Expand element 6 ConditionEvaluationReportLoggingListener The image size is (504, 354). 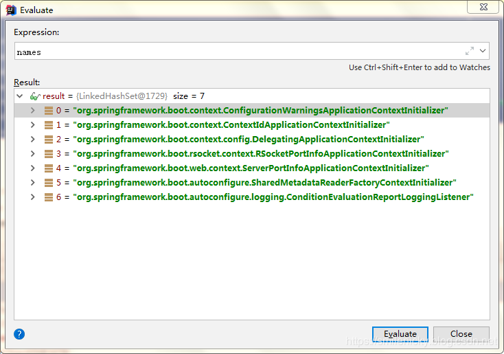(x=32, y=197)
